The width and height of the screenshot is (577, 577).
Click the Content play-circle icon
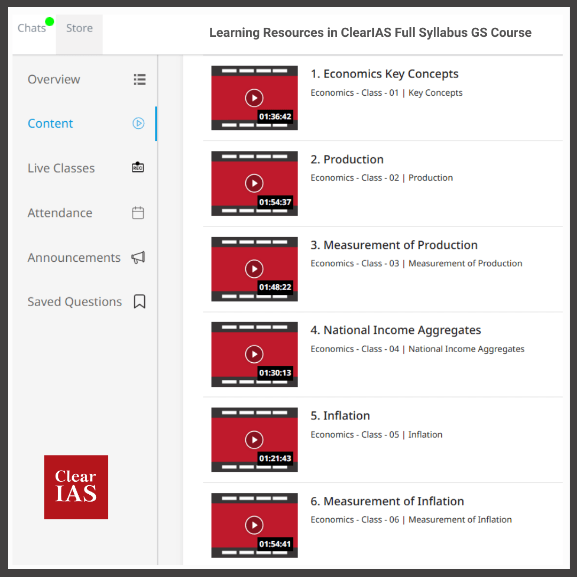point(138,123)
